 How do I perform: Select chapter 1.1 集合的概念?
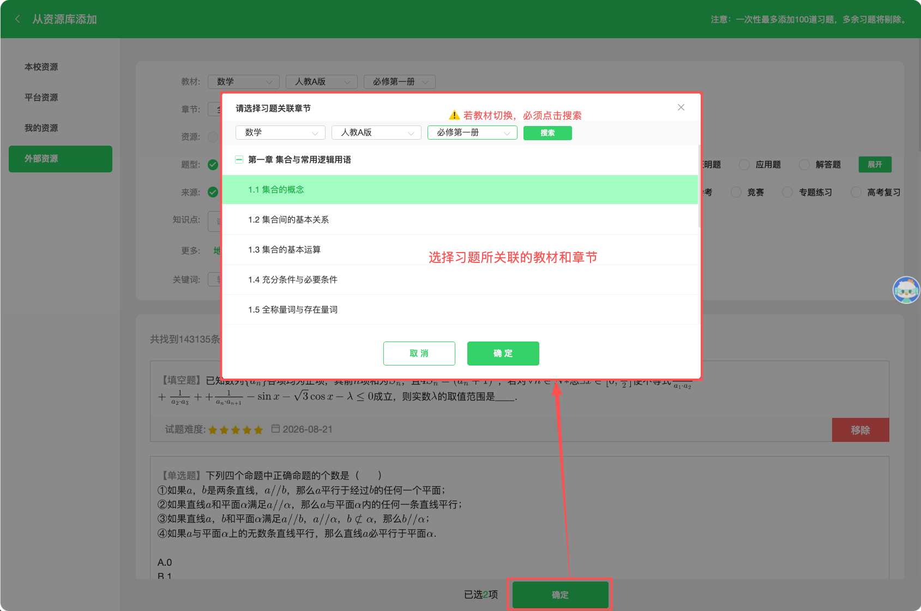(x=460, y=189)
